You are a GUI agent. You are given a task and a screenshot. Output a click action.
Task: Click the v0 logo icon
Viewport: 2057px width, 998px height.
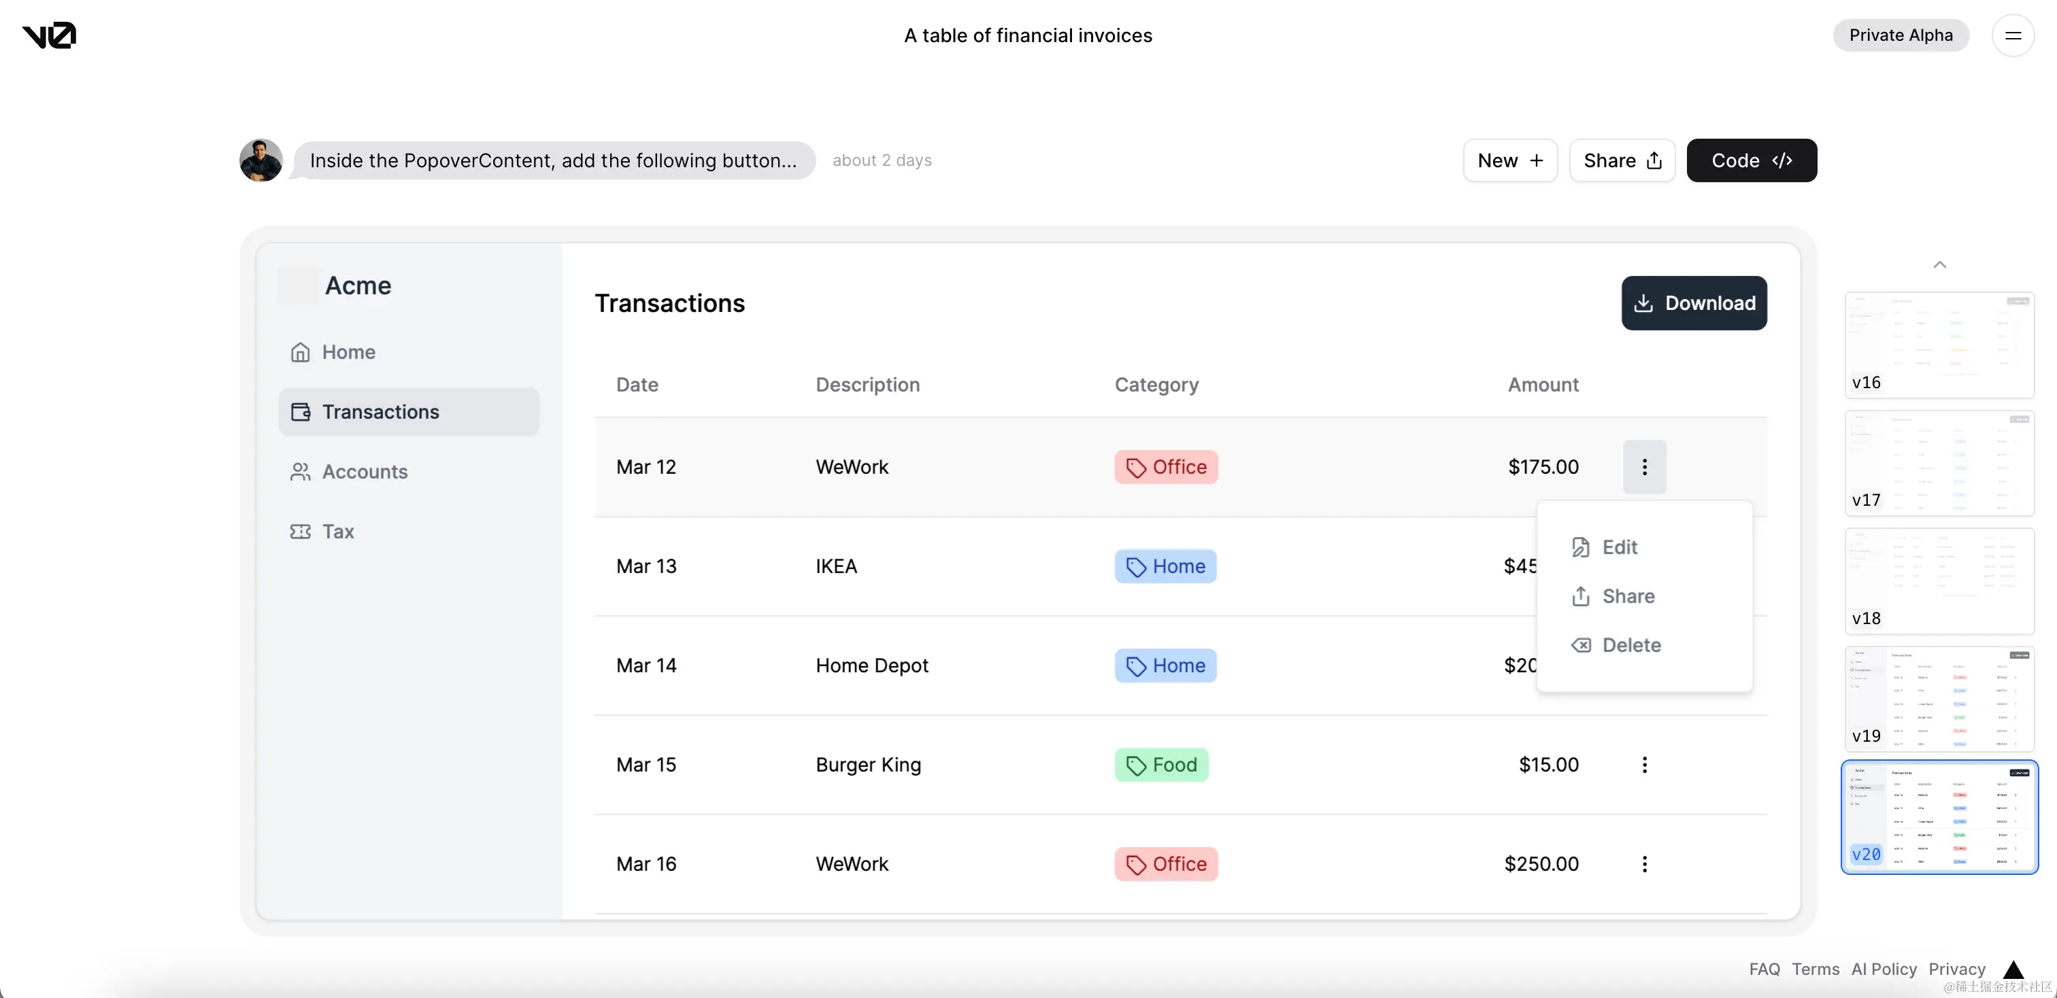pos(49,35)
